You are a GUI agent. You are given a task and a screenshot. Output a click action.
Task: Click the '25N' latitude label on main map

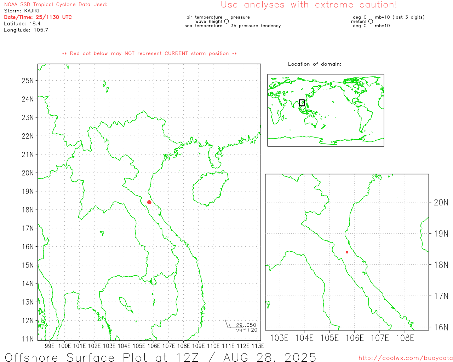point(28,81)
